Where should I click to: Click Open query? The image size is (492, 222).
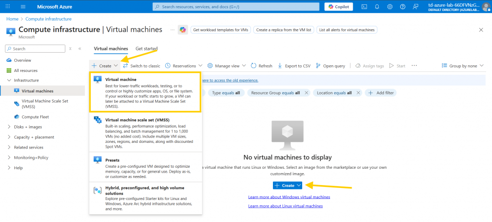331,66
